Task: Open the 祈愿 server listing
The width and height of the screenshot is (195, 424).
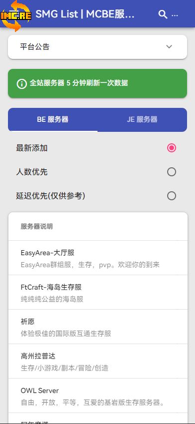Action: click(98, 327)
